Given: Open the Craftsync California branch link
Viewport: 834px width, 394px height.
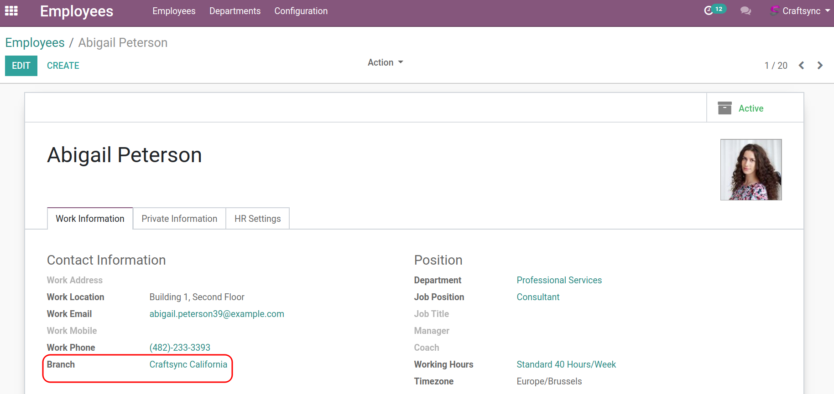Looking at the screenshot, I should tap(188, 364).
